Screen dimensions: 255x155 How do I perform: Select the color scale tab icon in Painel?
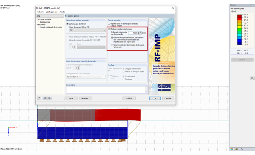(x=232, y=149)
